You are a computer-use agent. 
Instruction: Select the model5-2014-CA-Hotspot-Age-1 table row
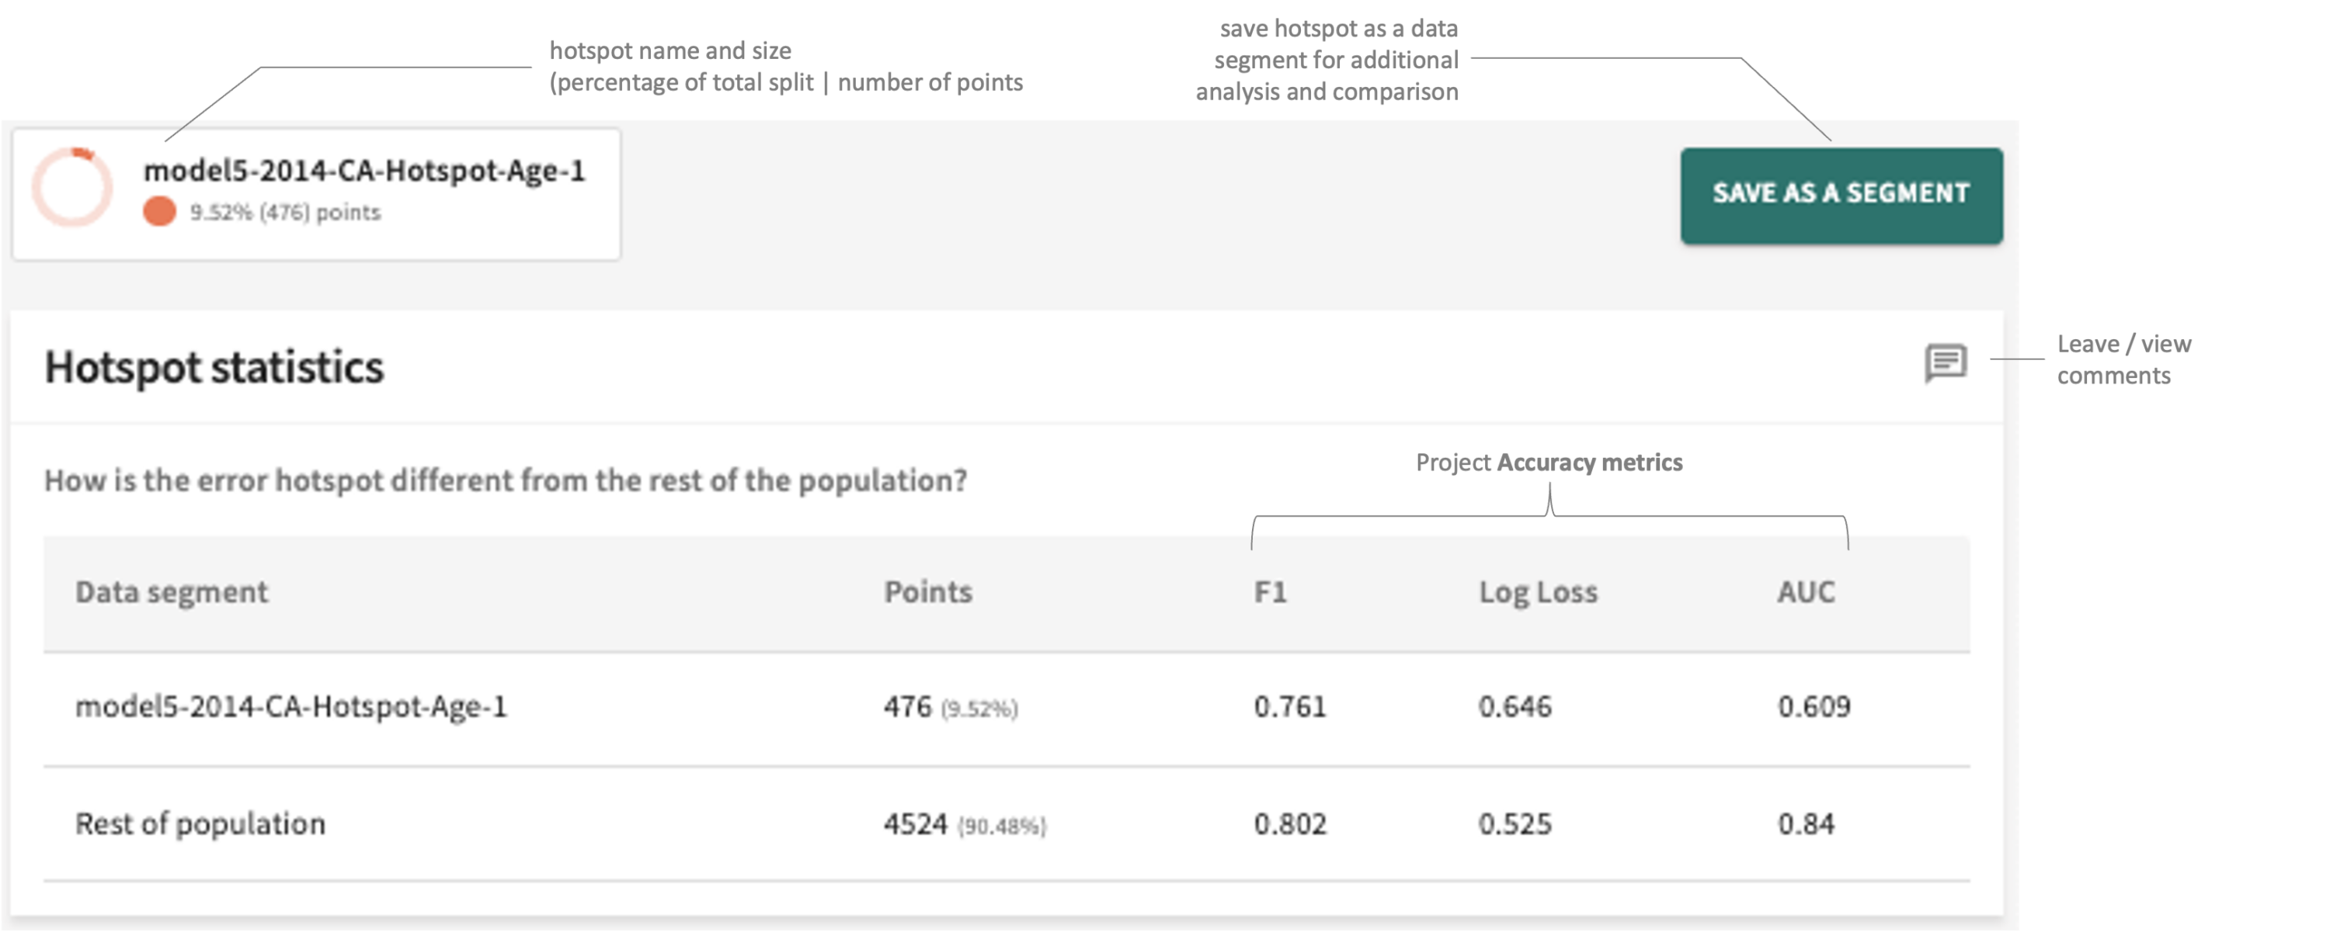pos(291,706)
